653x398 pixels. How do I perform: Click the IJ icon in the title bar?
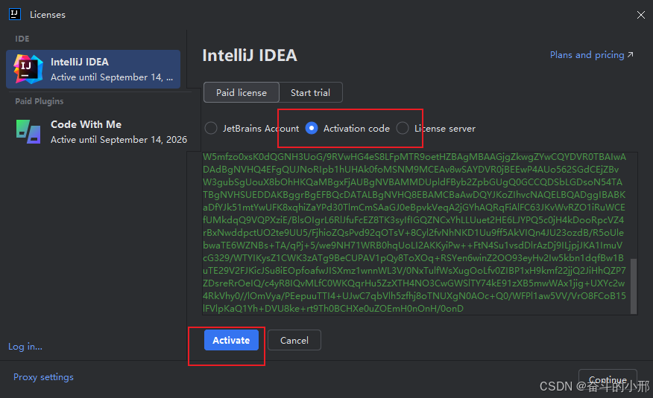coord(15,14)
